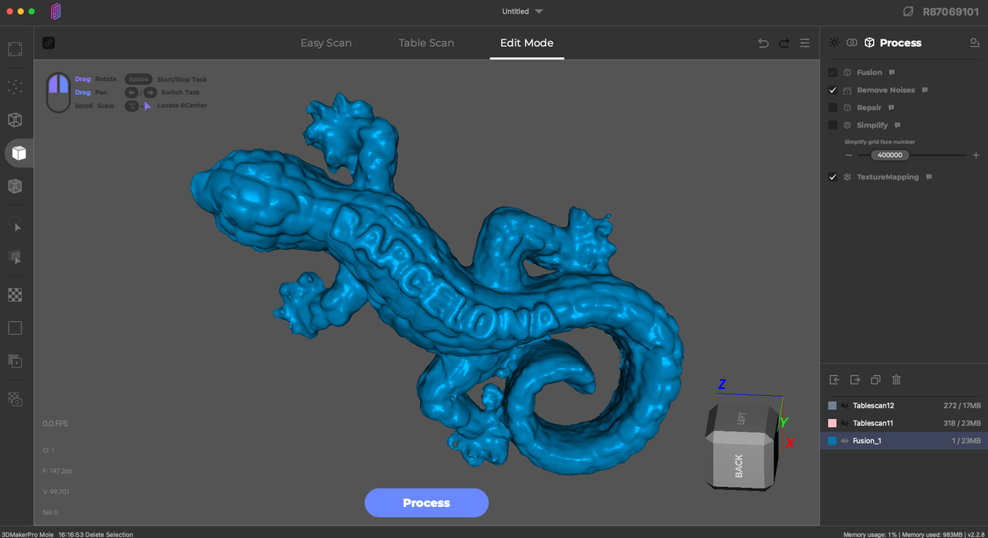Show Tablescan12 via its hidden-eye icon
The image size is (988, 538).
pyautogui.click(x=845, y=405)
